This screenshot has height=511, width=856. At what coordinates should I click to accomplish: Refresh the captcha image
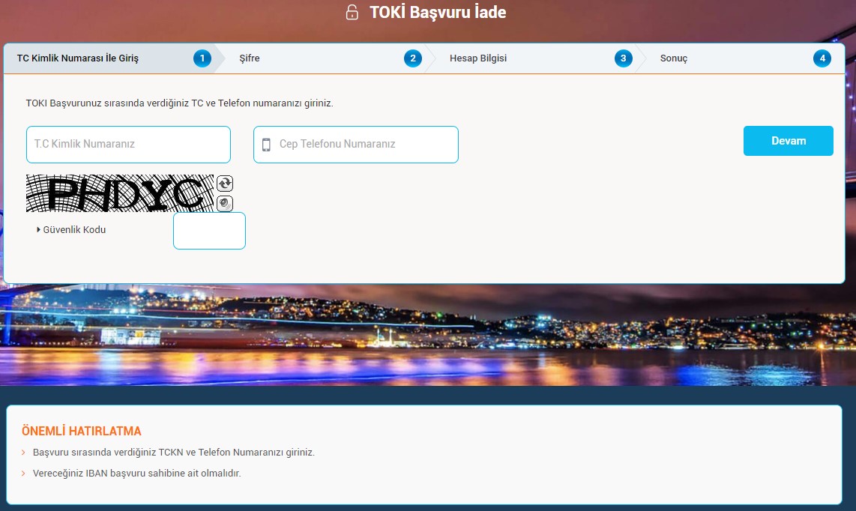tap(225, 184)
